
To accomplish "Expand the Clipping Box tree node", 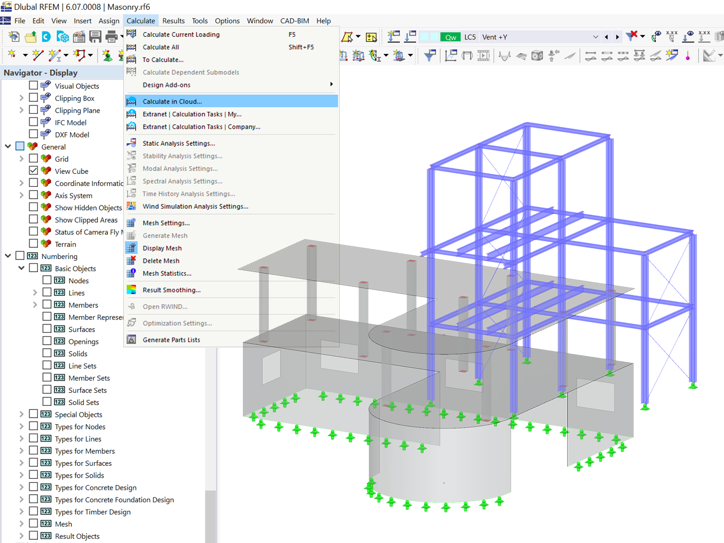I will click(22, 98).
